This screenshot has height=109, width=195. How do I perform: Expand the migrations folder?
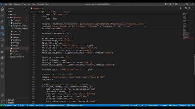tap(17, 23)
